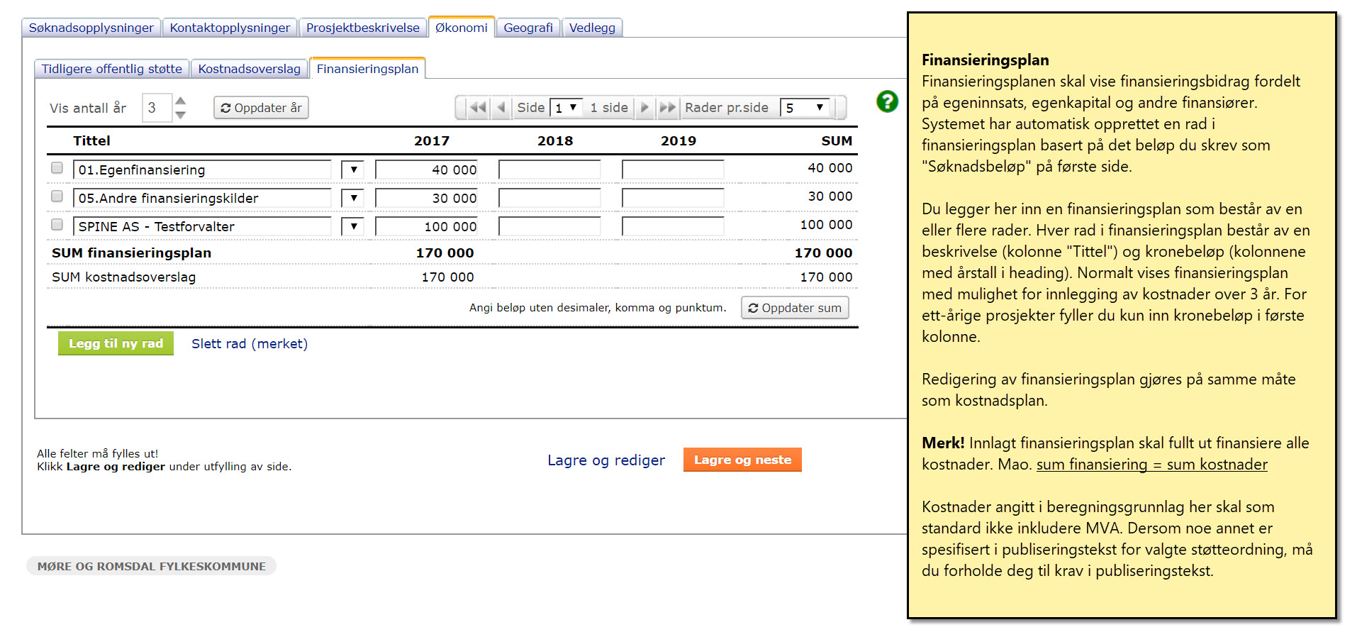Select the Finansieringsplan subtab
Image resolution: width=1362 pixels, height=632 pixels.
click(x=367, y=68)
